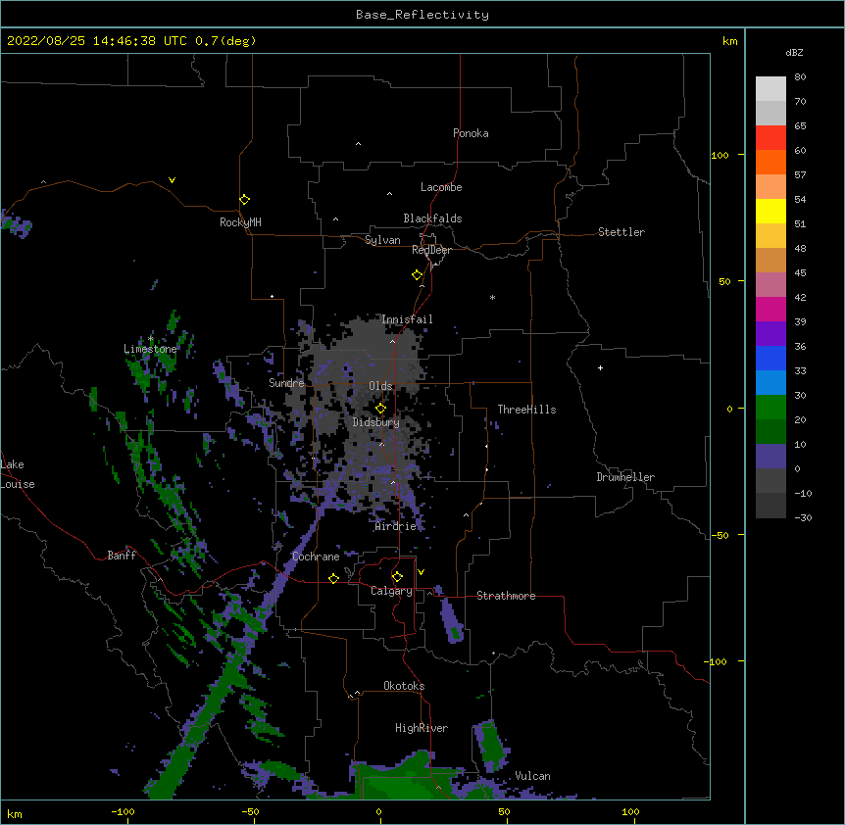
Task: Click the Innisfail city label
Action: [x=407, y=319]
